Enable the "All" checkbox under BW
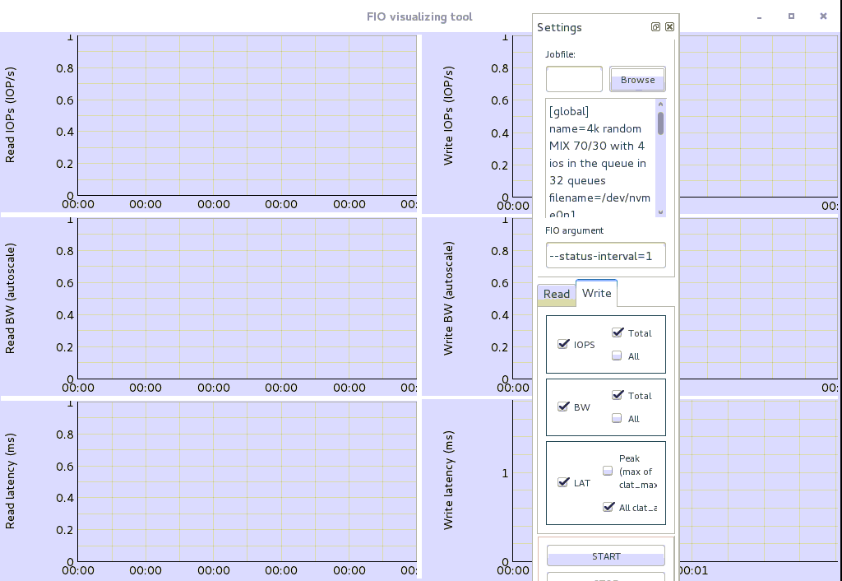The height and width of the screenshot is (581, 842). 617,418
